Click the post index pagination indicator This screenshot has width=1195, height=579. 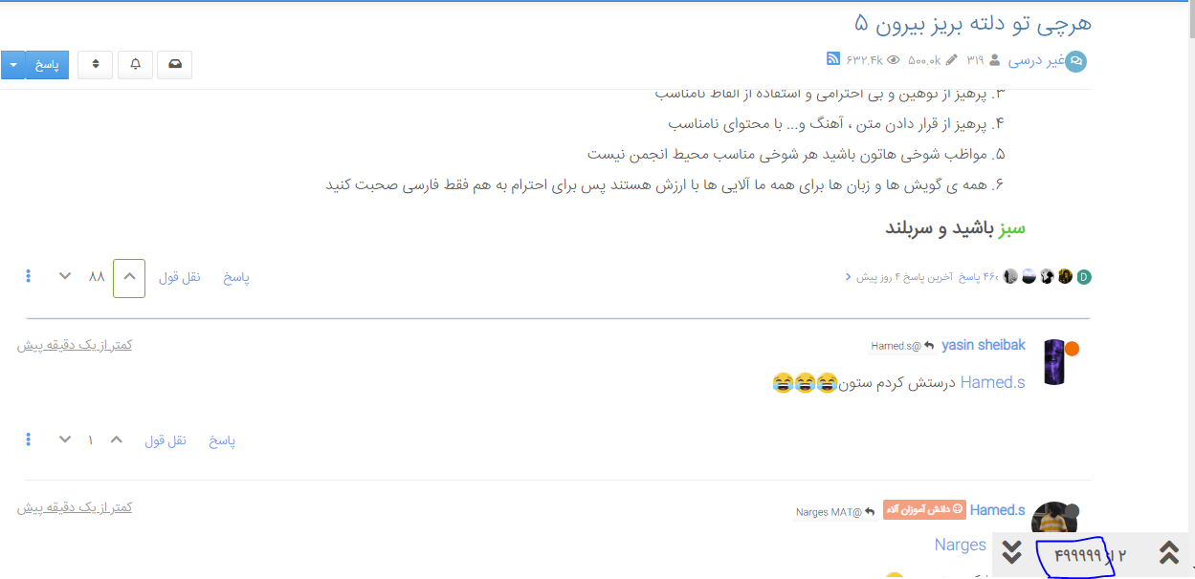tap(1090, 555)
